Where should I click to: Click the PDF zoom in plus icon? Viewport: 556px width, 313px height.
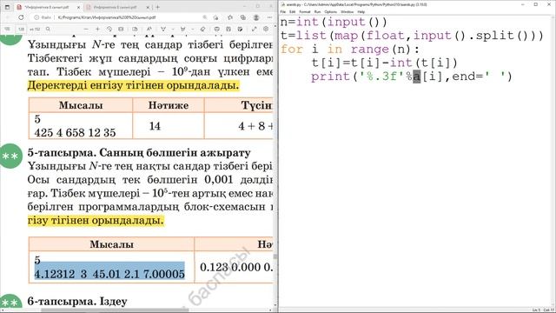click(x=97, y=29)
